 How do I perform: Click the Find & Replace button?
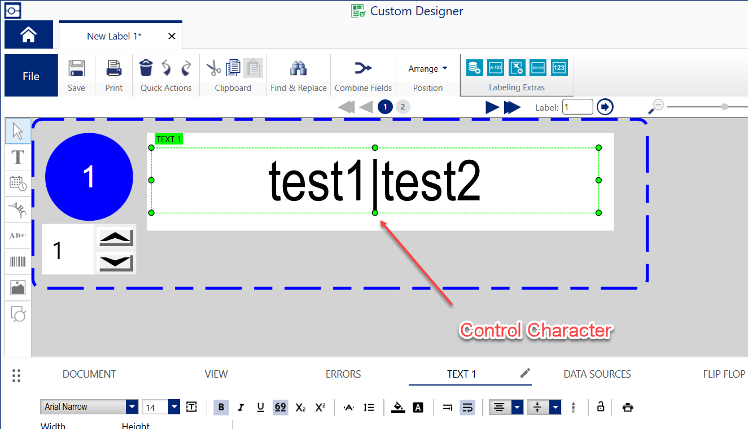(298, 75)
